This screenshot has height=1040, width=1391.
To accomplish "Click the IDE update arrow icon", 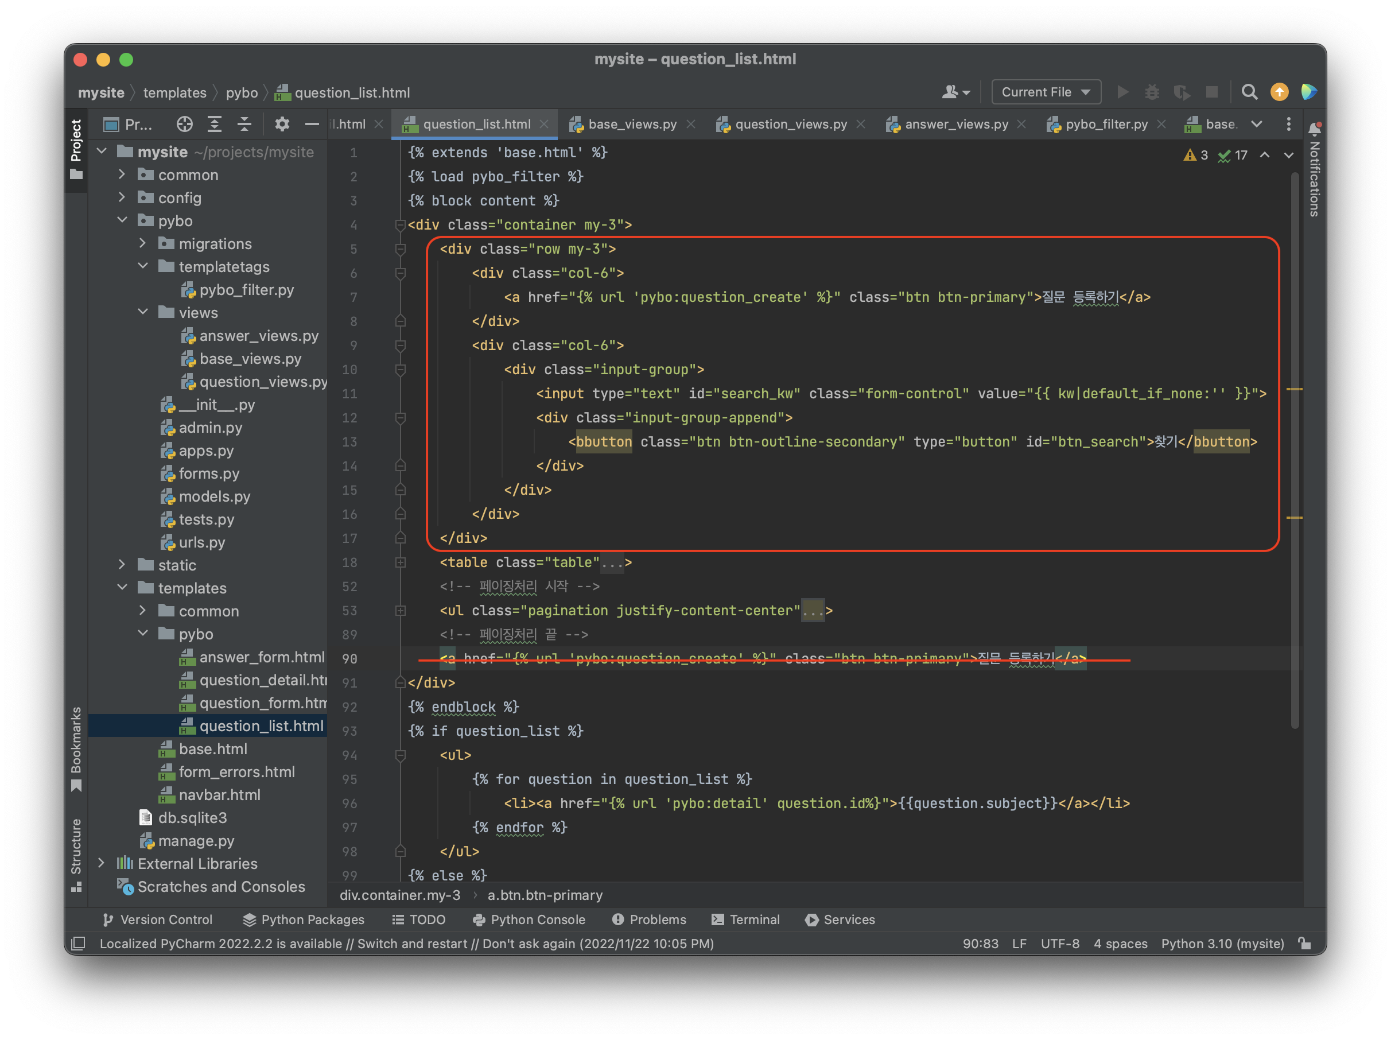I will (x=1279, y=92).
